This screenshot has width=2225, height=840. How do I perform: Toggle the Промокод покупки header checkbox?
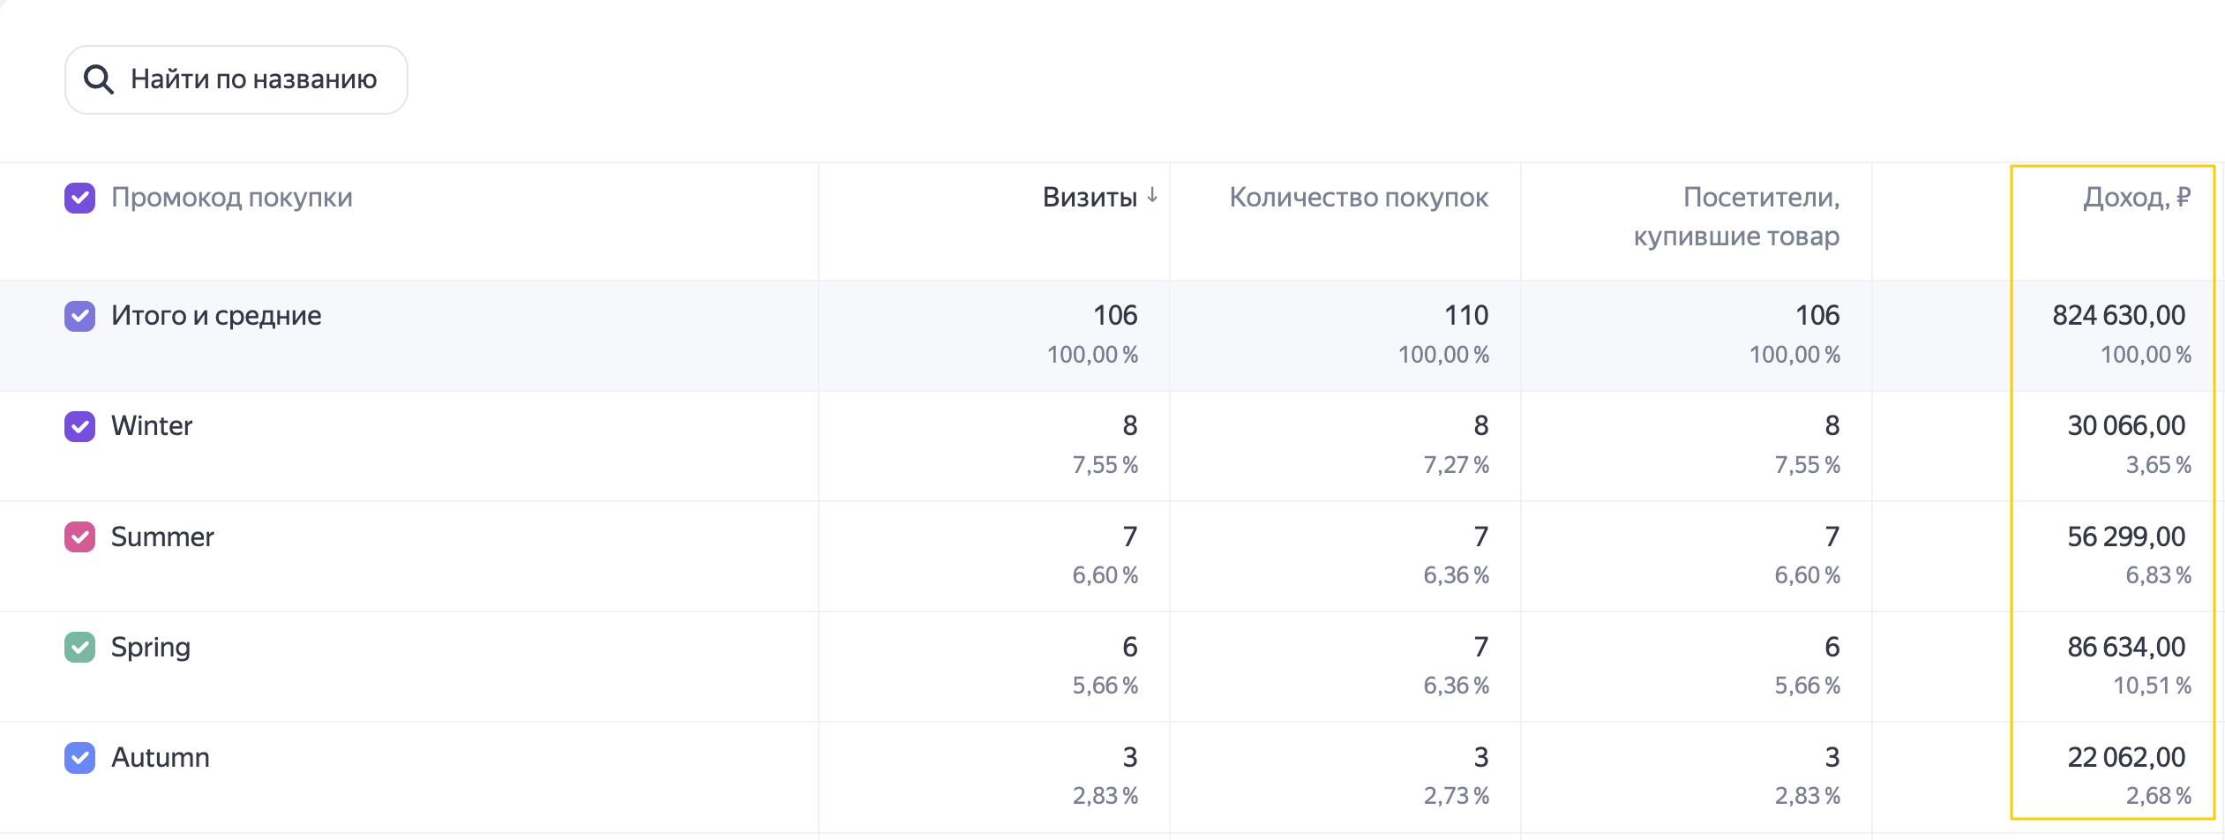(x=79, y=198)
